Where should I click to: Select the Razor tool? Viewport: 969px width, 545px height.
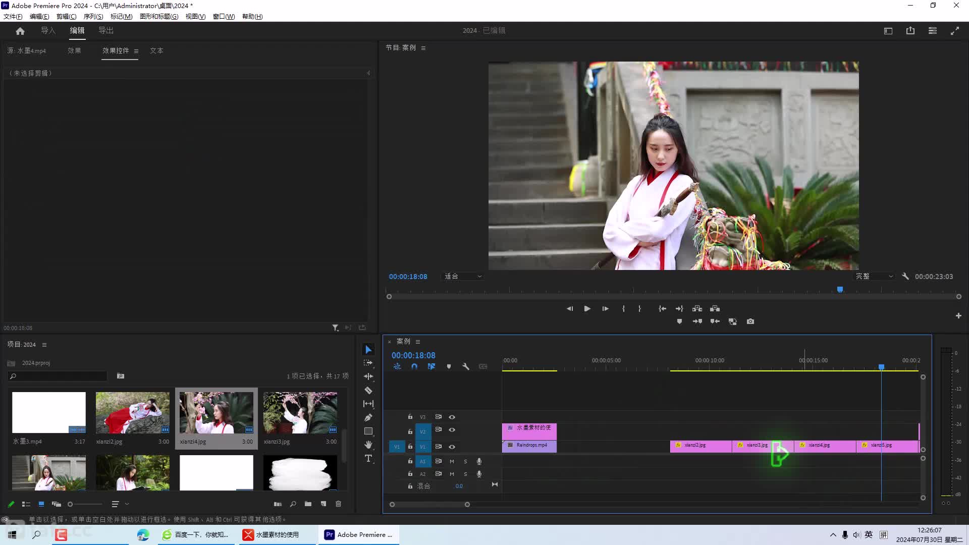click(368, 390)
